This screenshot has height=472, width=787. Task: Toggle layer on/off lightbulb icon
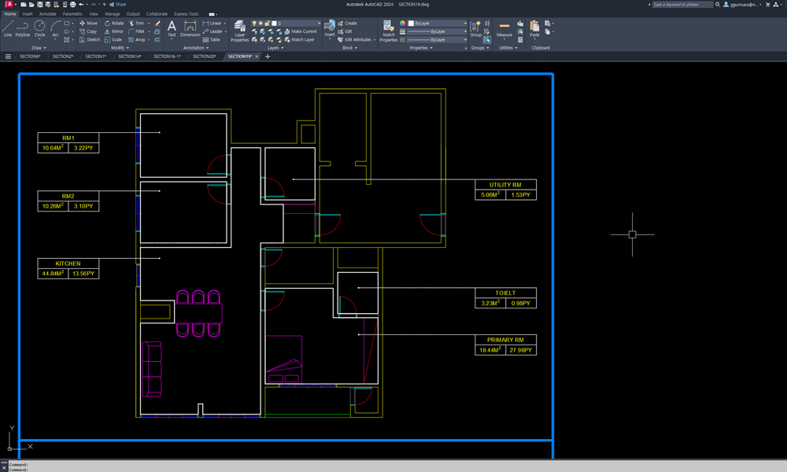tap(254, 23)
